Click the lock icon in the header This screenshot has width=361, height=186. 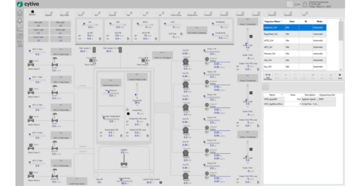(305, 4)
